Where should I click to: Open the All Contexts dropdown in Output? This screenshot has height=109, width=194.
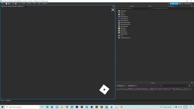(x=132, y=86)
